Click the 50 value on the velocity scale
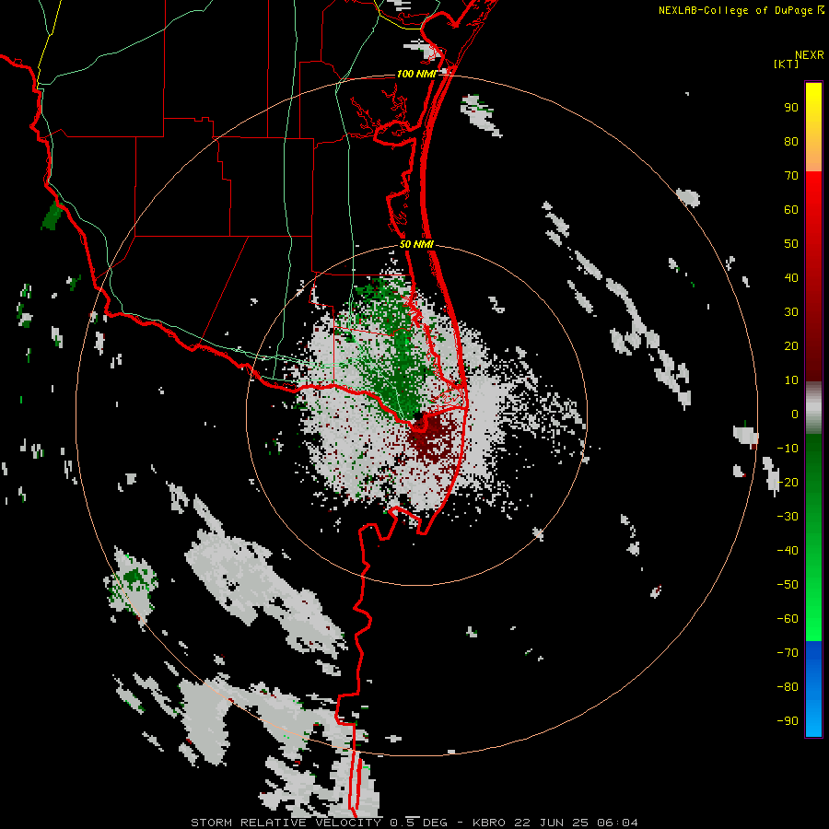 point(791,244)
